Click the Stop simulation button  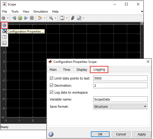[32, 18]
